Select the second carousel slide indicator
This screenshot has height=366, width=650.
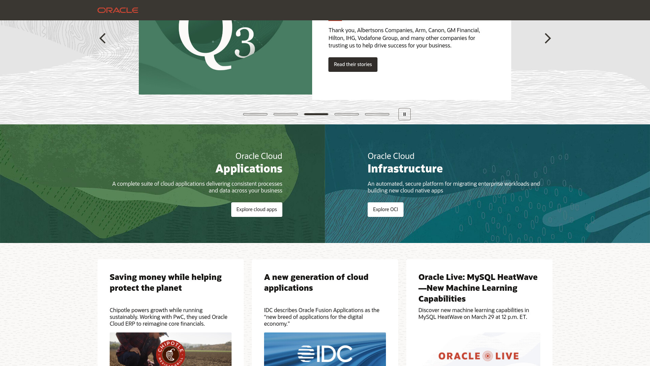pos(286,114)
